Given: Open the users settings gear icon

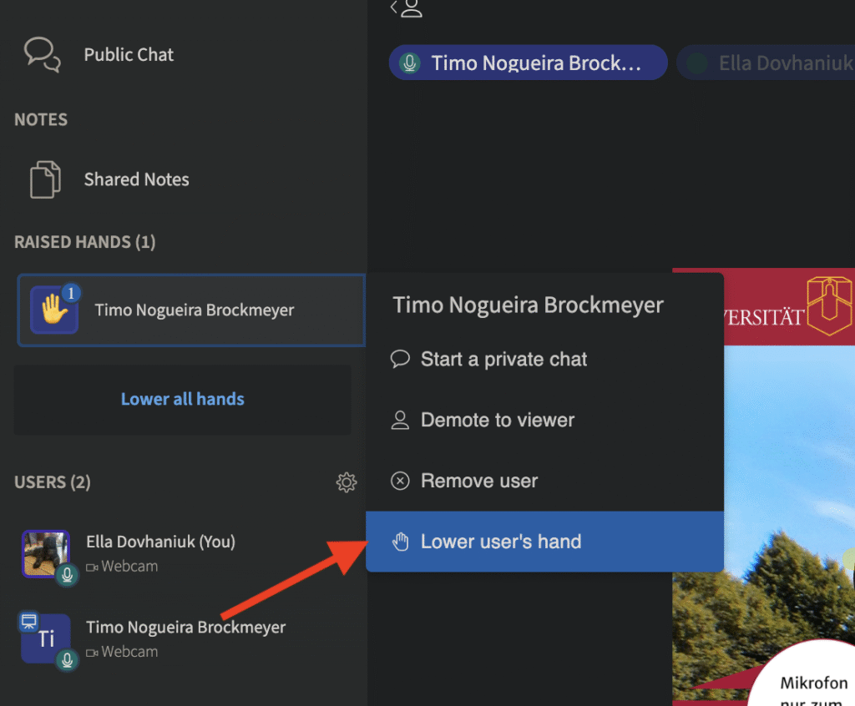Looking at the screenshot, I should point(347,482).
